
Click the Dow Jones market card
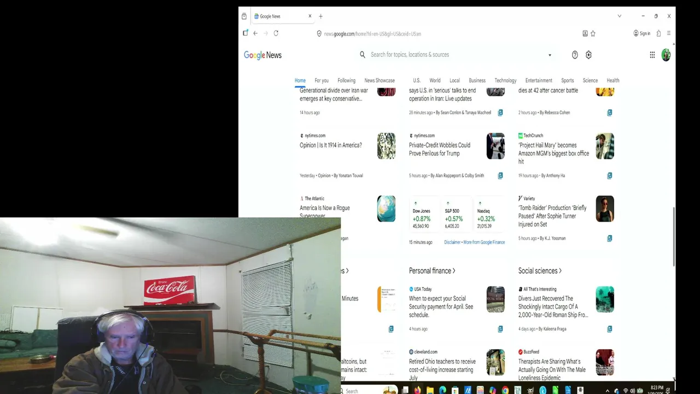(424, 215)
